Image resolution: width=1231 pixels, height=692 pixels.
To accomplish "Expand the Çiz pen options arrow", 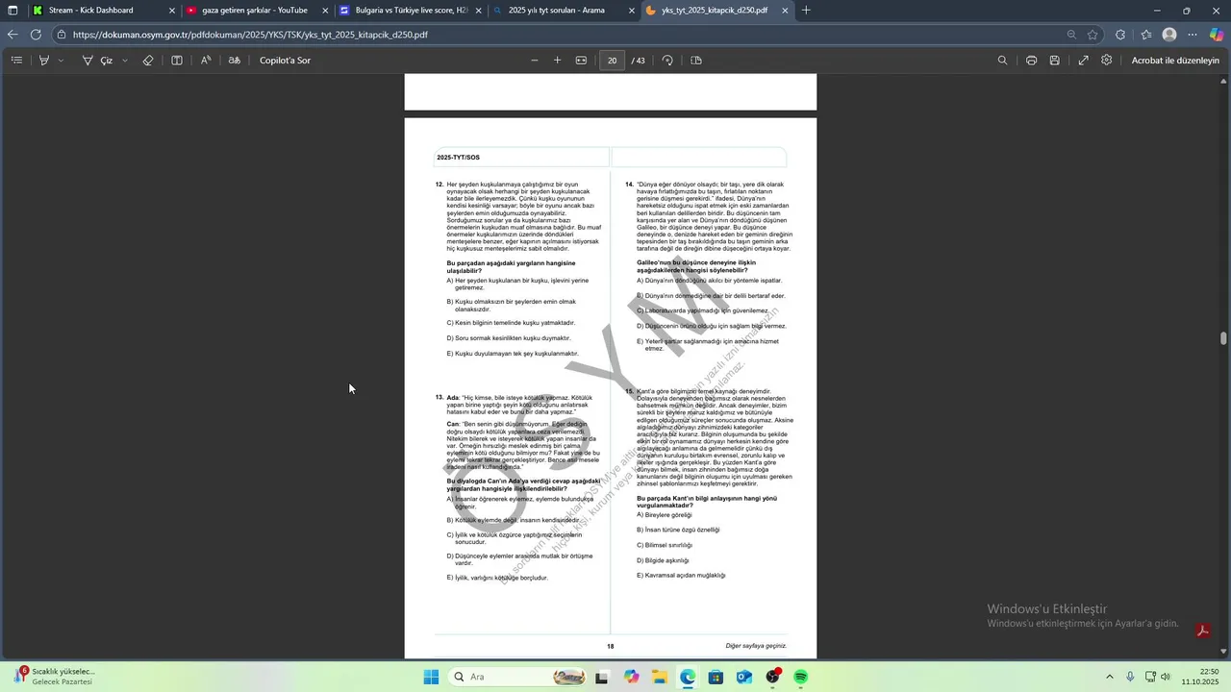I will 125,61.
